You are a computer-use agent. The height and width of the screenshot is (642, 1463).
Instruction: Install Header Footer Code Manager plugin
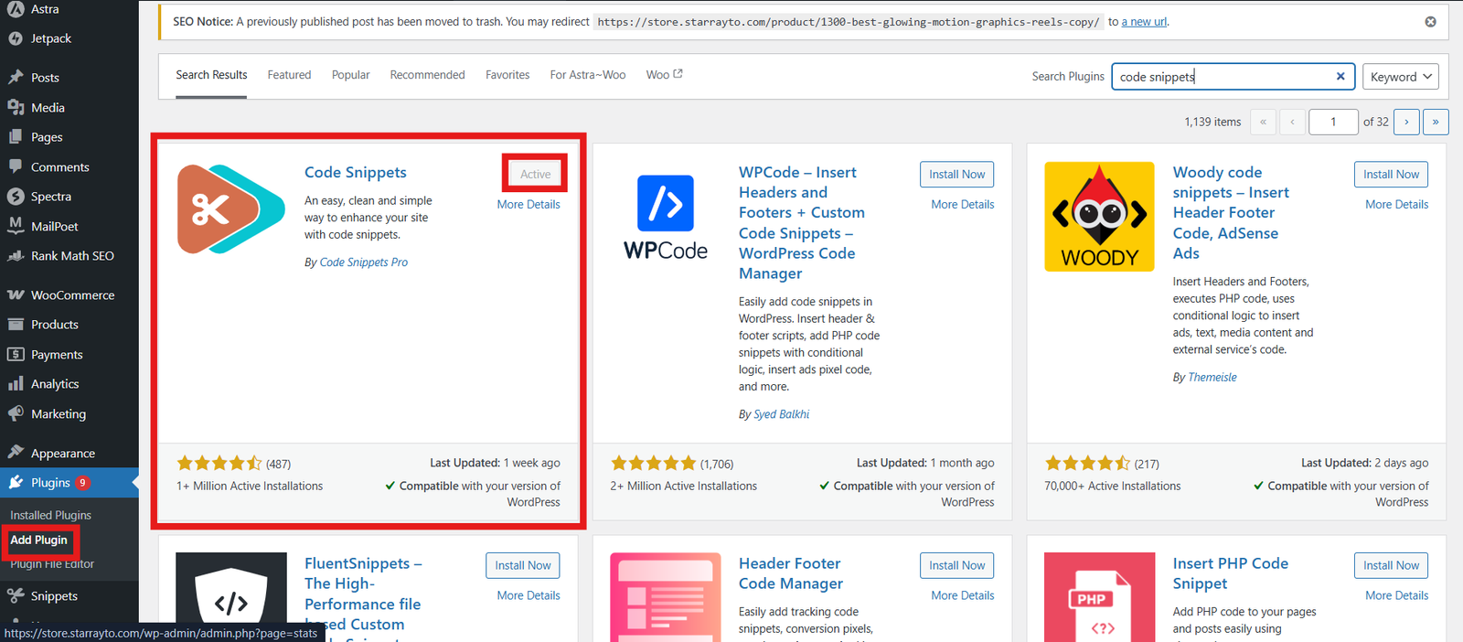click(956, 566)
